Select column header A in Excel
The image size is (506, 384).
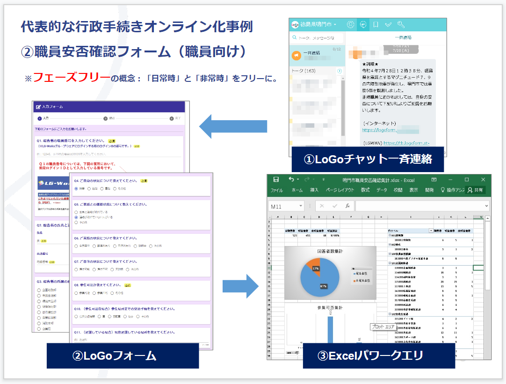click(277, 217)
